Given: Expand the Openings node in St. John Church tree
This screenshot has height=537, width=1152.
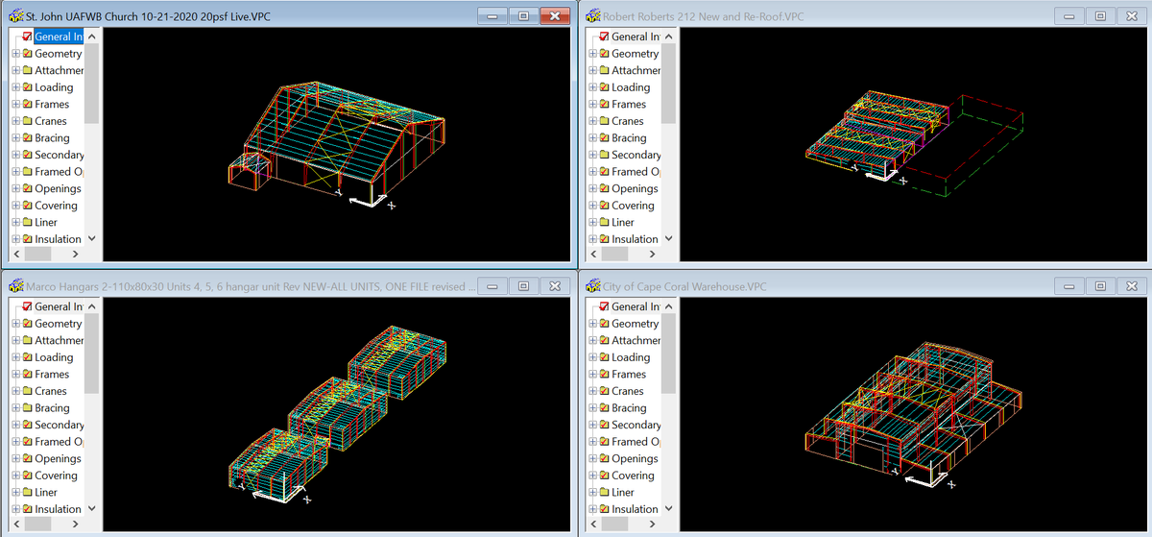Looking at the screenshot, I should (15, 188).
